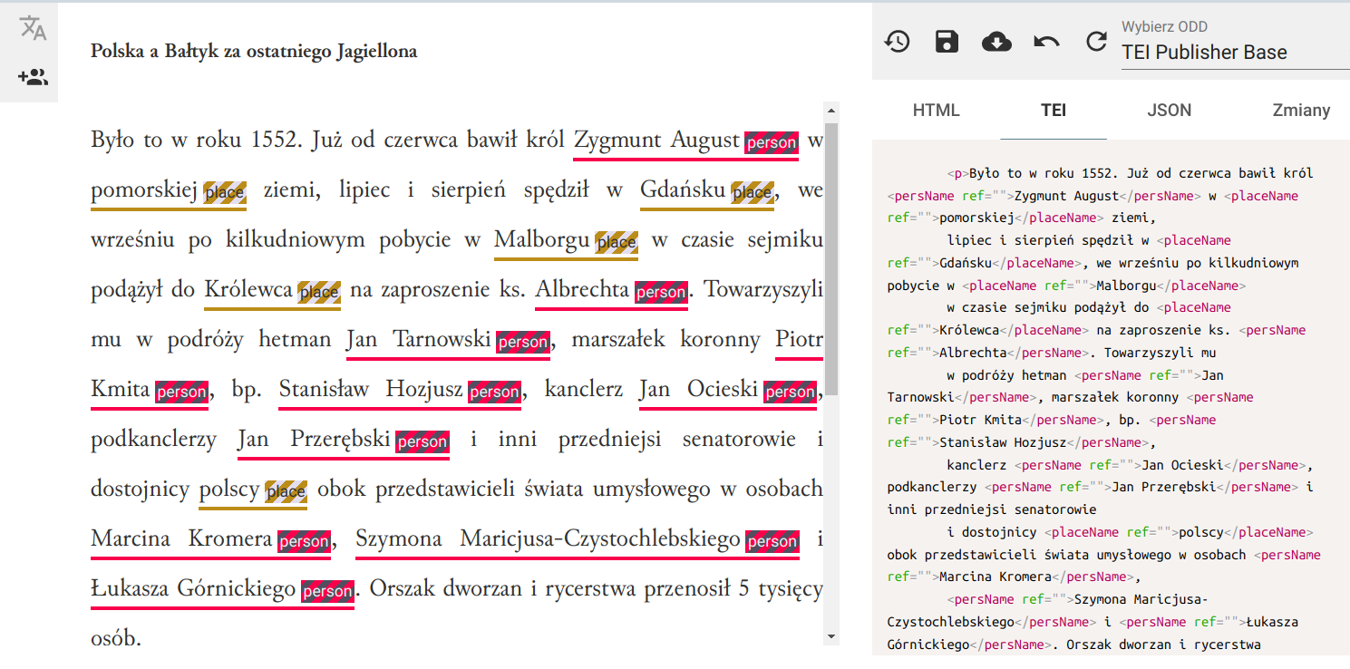Click the person tag after Jan Przerębski
The image size is (1350, 669).
tap(422, 441)
